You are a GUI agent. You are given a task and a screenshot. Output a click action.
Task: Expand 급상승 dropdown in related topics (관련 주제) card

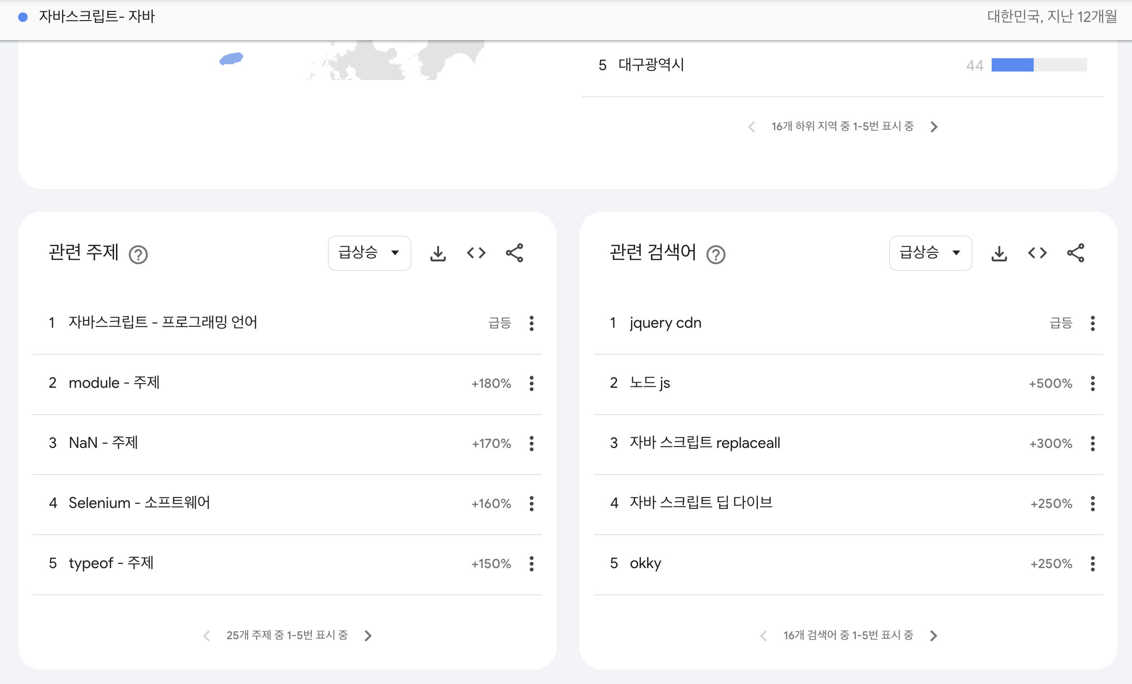(369, 253)
